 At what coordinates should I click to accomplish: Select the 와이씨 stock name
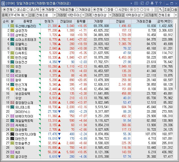(x=20, y=148)
